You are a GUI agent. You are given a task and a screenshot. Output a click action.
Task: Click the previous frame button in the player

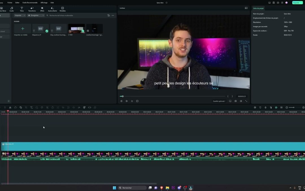tap(121, 101)
